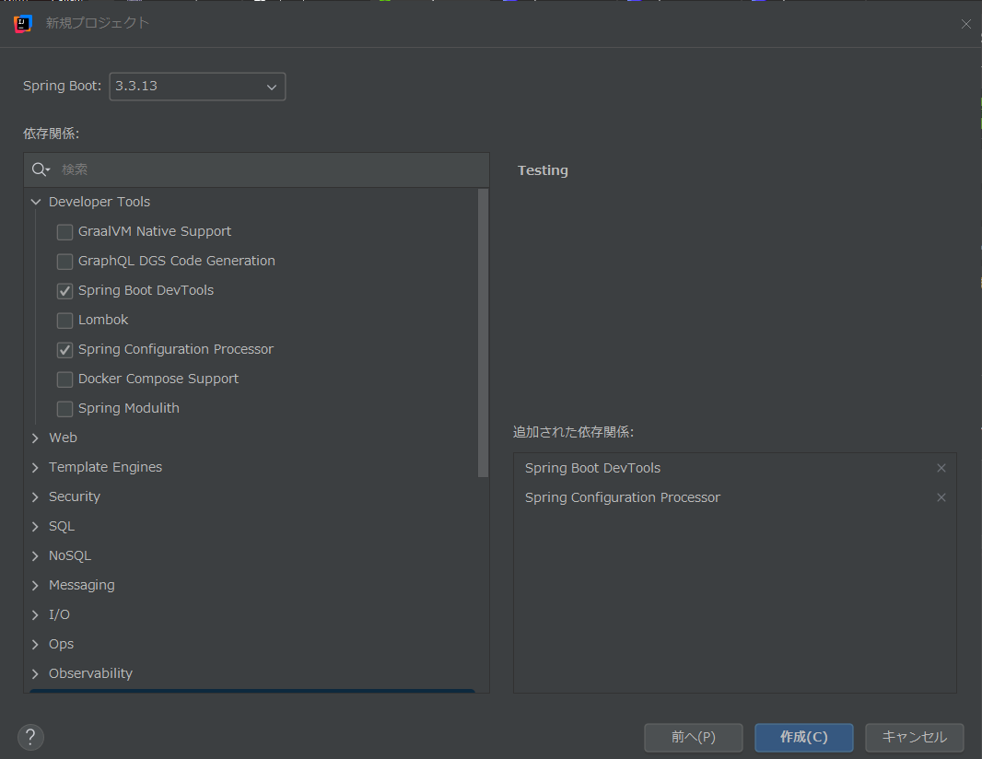Expand the Template Engines category
The height and width of the screenshot is (759, 982).
tap(36, 467)
